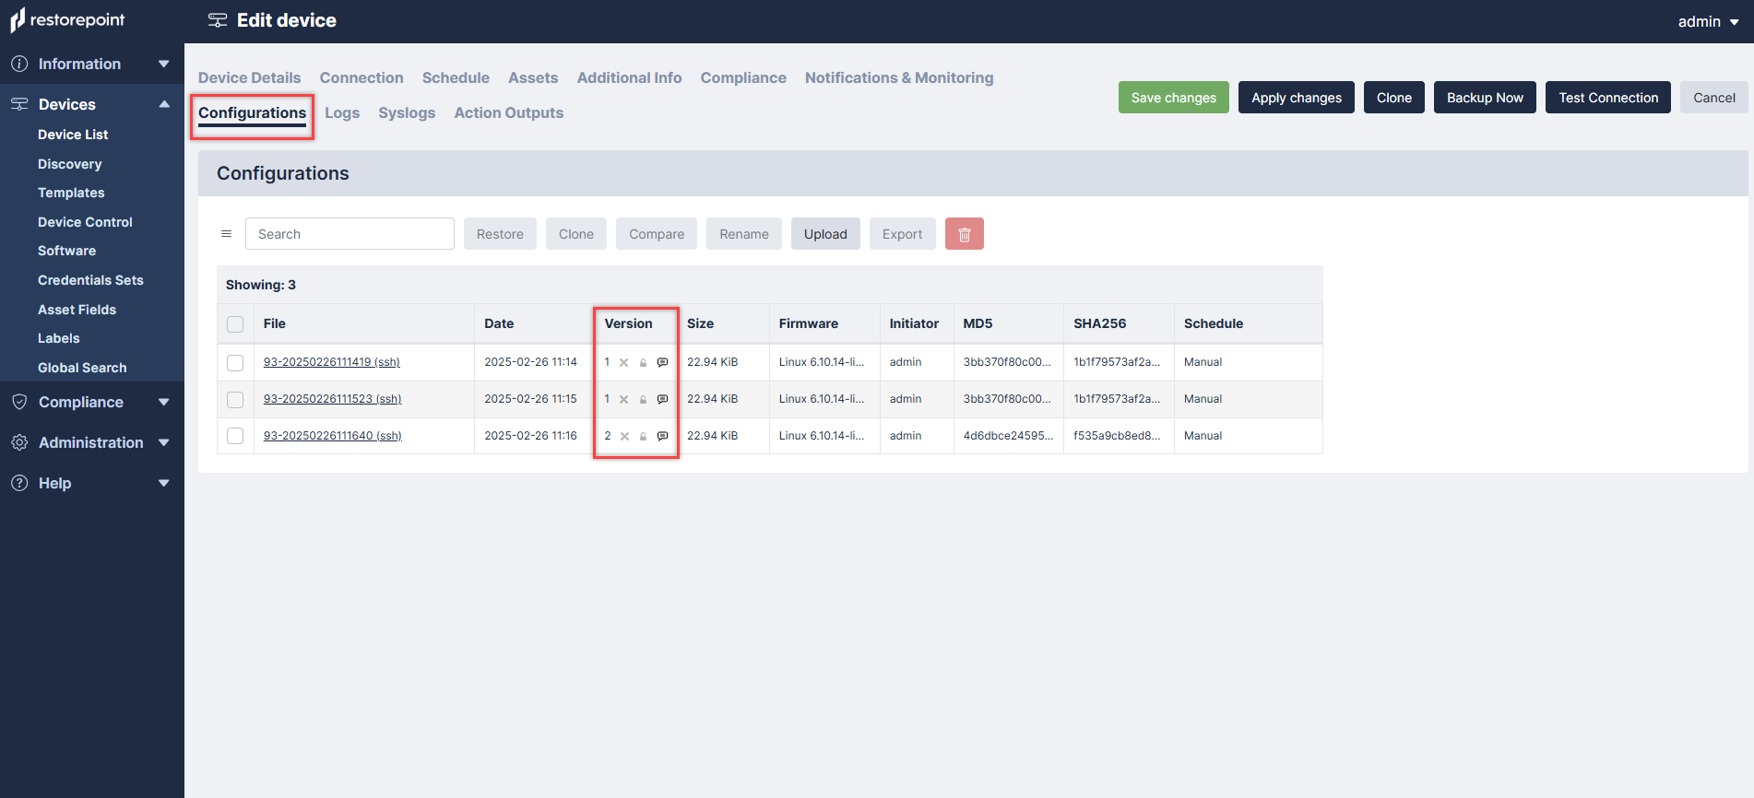Open the 93-20250226111523 (ssh) file link
Viewport: 1754px width, 798px height.
(x=332, y=399)
